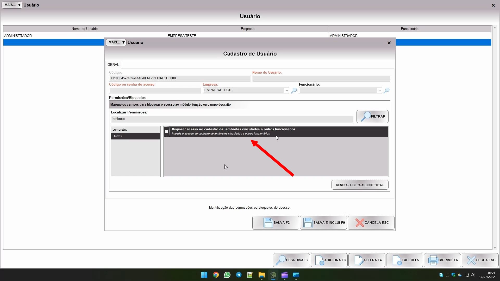Click magnifier icon next to Empresa field
The image size is (500, 281).
click(x=294, y=90)
